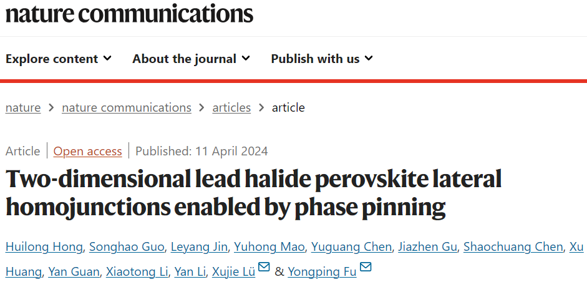Screen dimensions: 587x282
Task: Expand the Explore content dropdown
Action: 59,59
